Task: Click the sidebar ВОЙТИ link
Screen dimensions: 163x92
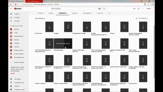Action: [x=13, y=73]
